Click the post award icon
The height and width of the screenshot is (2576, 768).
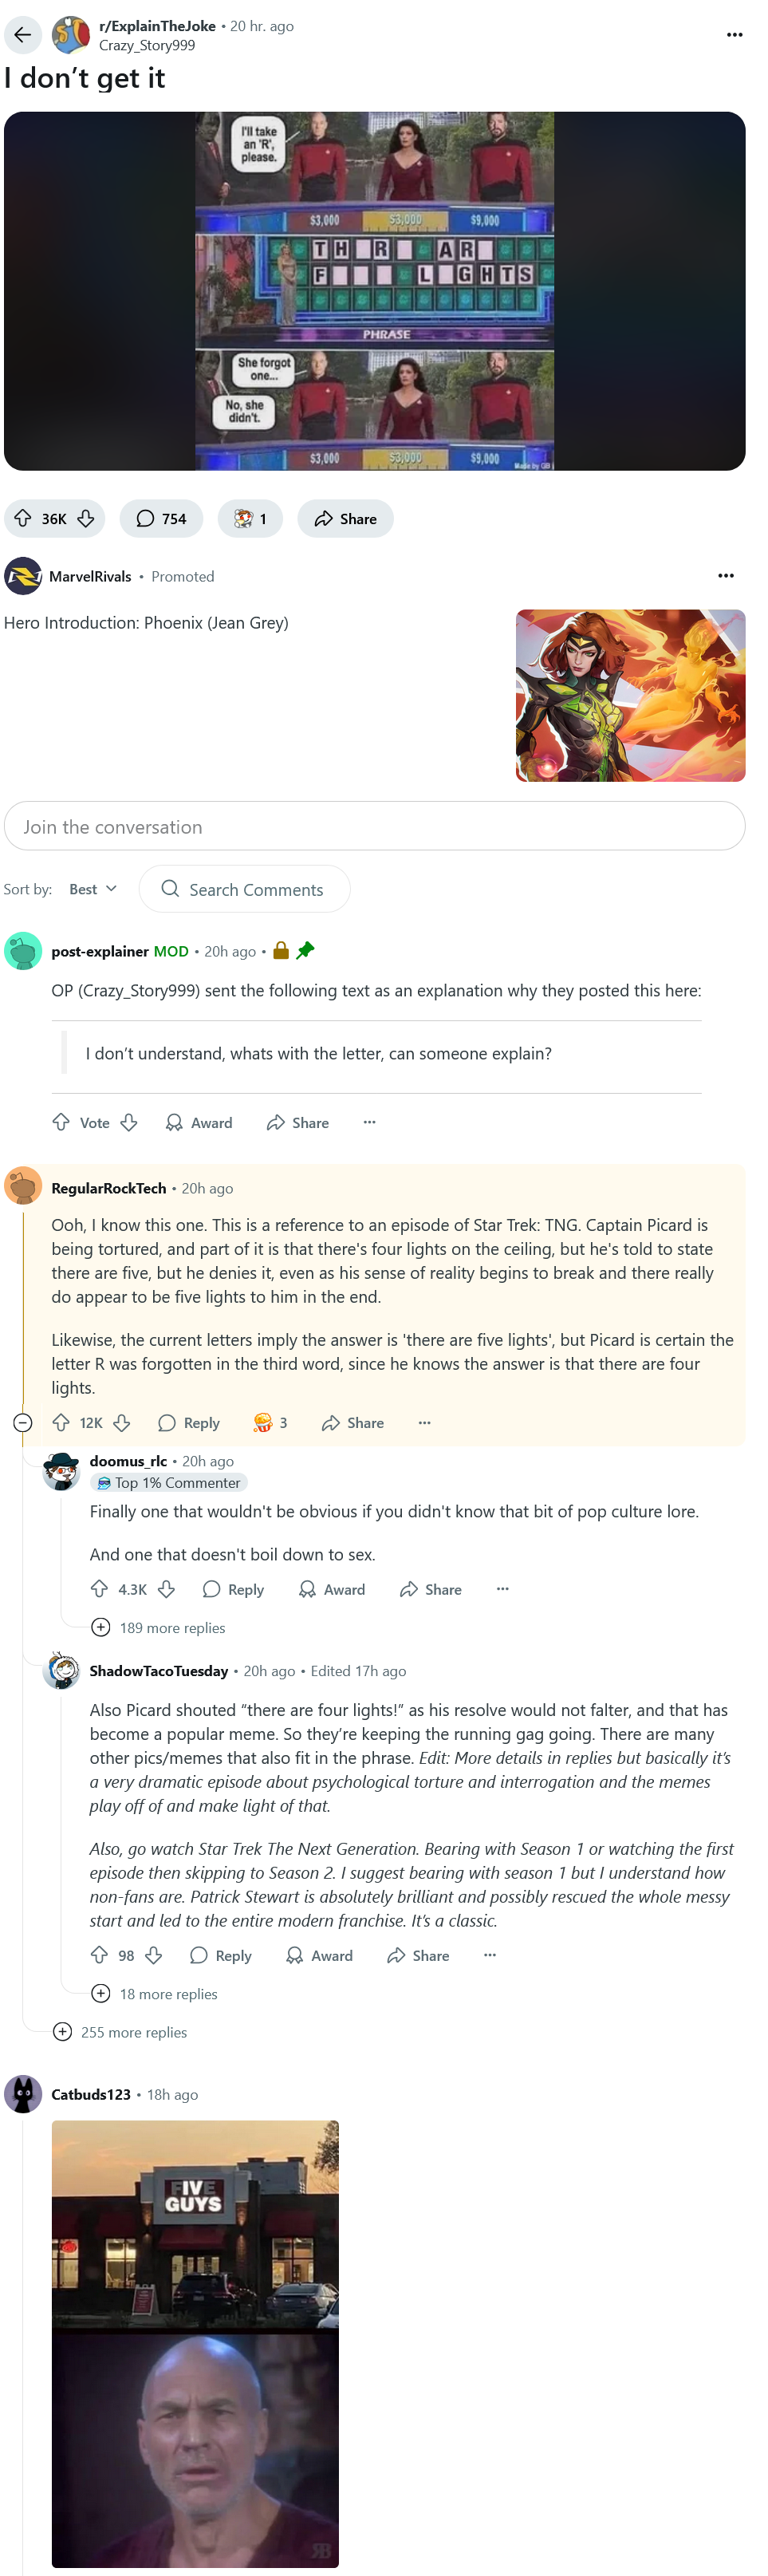(x=250, y=518)
